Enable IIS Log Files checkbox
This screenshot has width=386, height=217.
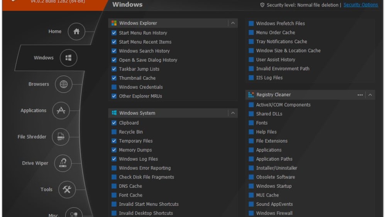(251, 77)
